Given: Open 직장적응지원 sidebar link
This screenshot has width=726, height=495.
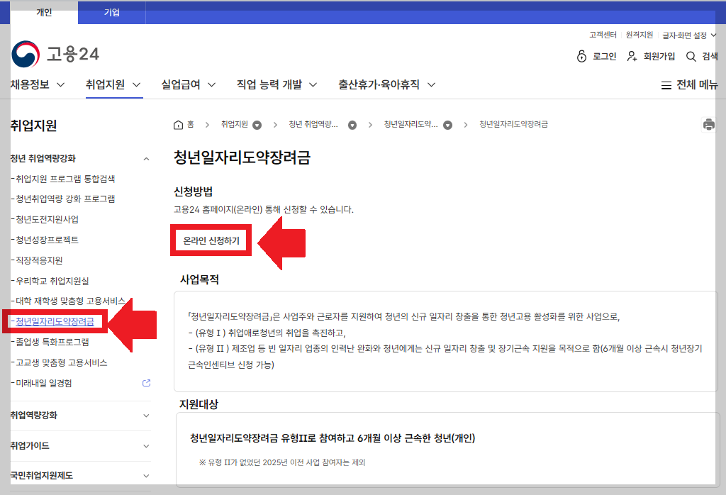Looking at the screenshot, I should click(40, 261).
